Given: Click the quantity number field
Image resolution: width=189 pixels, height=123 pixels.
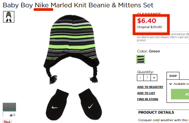Looking at the screenshot, I should 147,78.
